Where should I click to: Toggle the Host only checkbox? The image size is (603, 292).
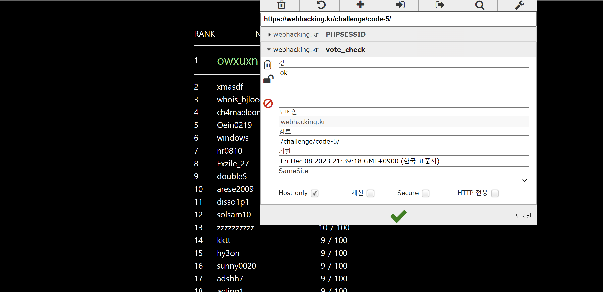pos(315,193)
